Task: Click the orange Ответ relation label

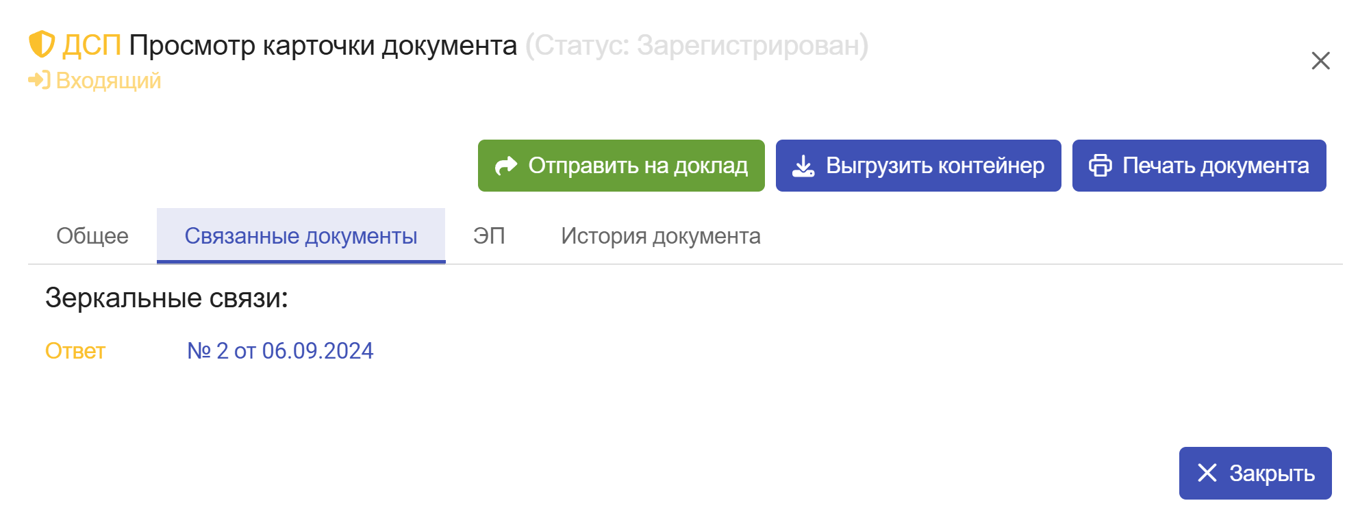Action: [x=75, y=351]
